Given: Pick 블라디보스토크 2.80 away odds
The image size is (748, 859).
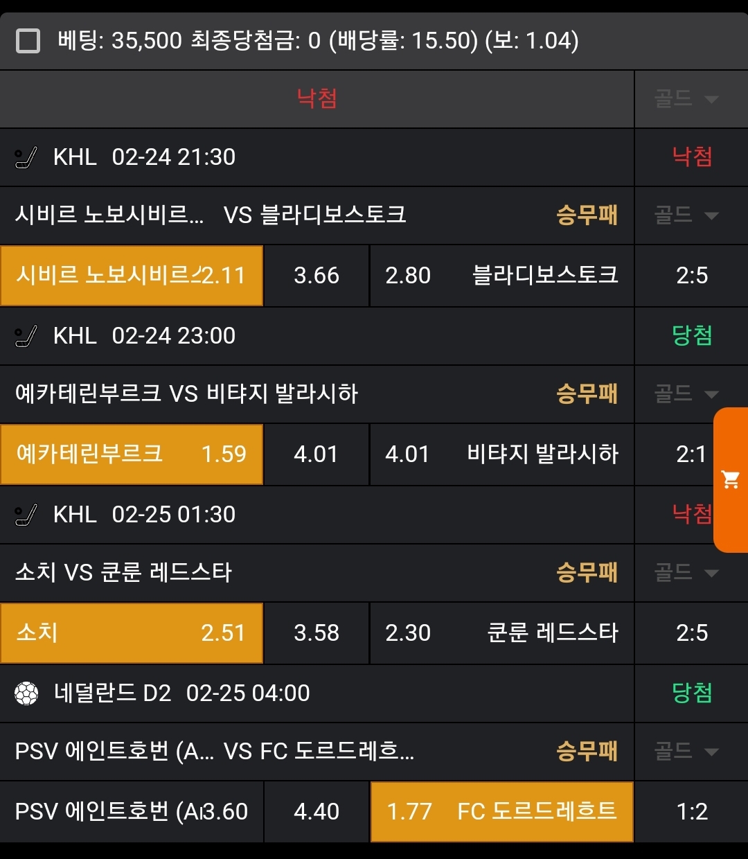Looking at the screenshot, I should pos(502,276).
